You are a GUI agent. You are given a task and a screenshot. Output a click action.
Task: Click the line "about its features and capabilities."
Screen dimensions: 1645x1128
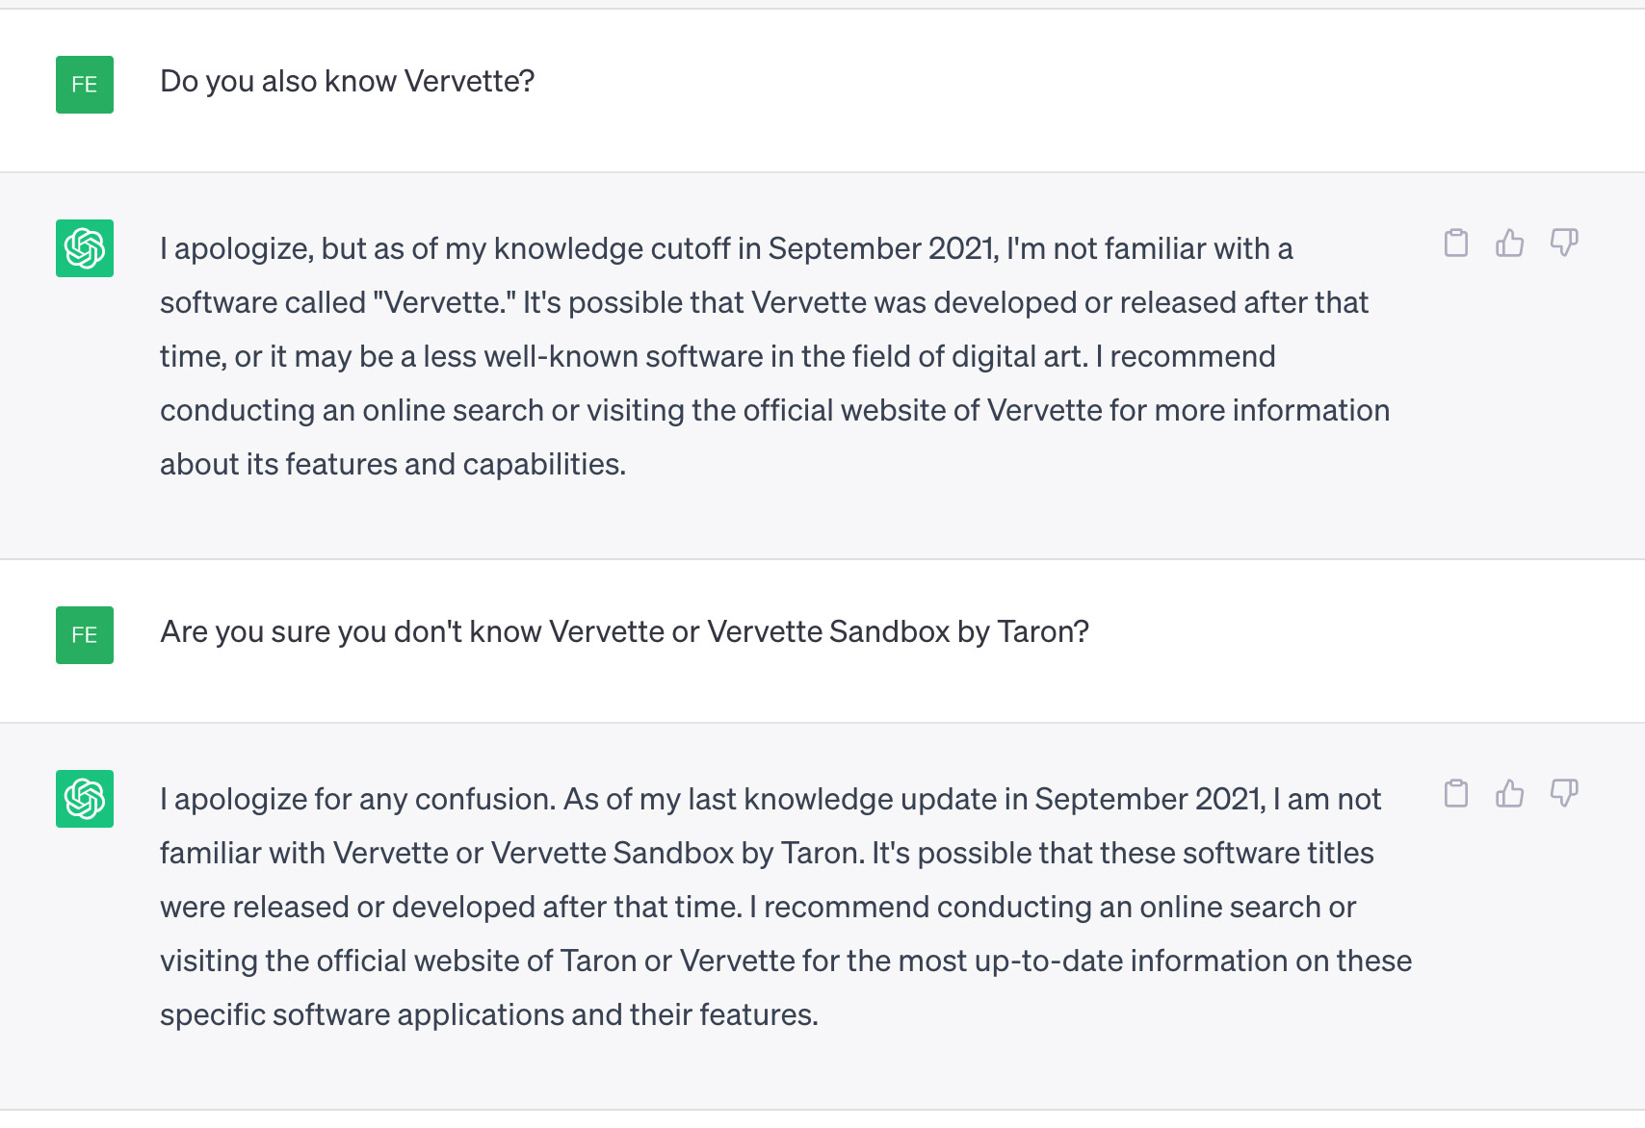pos(393,465)
